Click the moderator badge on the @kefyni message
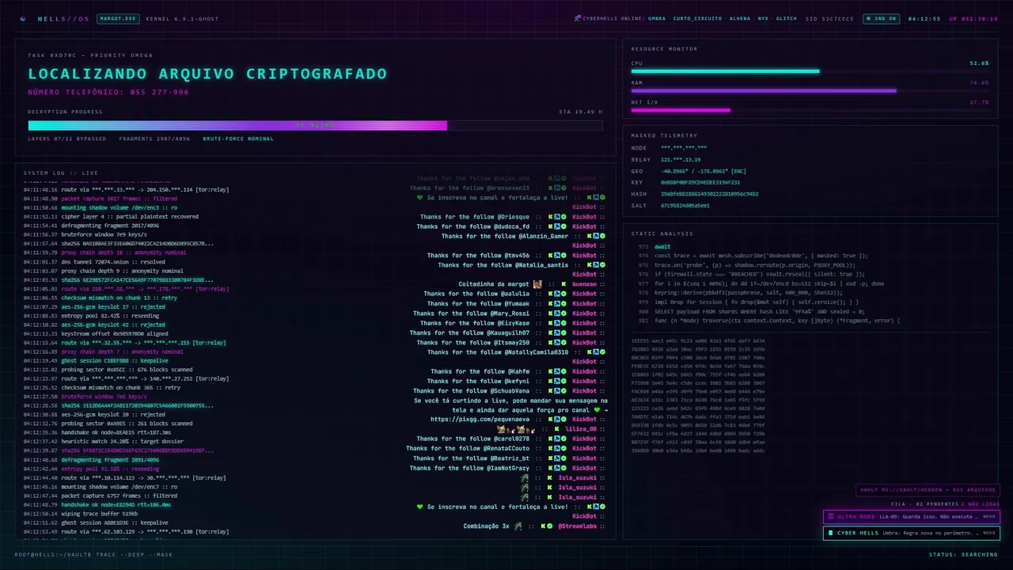 click(x=556, y=381)
